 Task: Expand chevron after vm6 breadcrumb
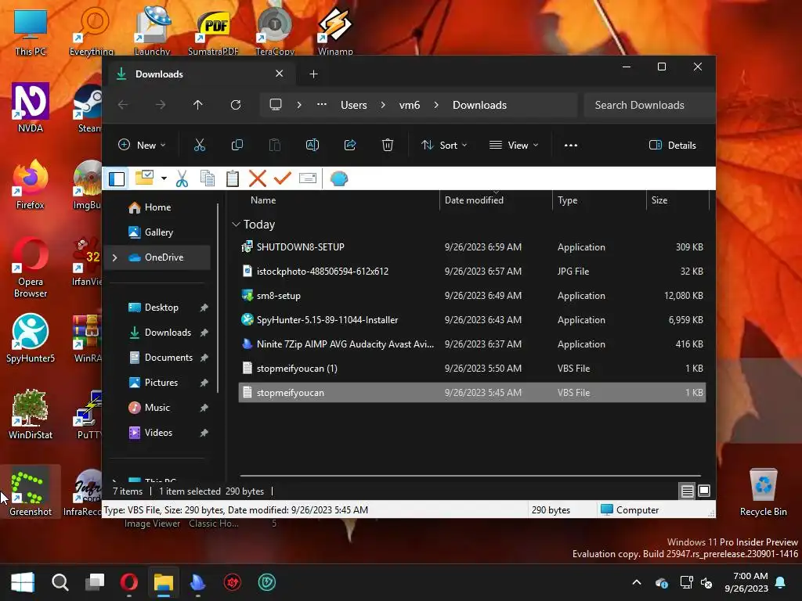[436, 105]
